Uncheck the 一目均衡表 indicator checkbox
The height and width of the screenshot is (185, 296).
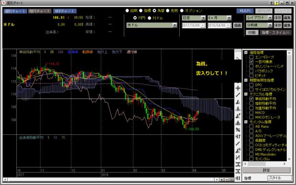pos(251,61)
